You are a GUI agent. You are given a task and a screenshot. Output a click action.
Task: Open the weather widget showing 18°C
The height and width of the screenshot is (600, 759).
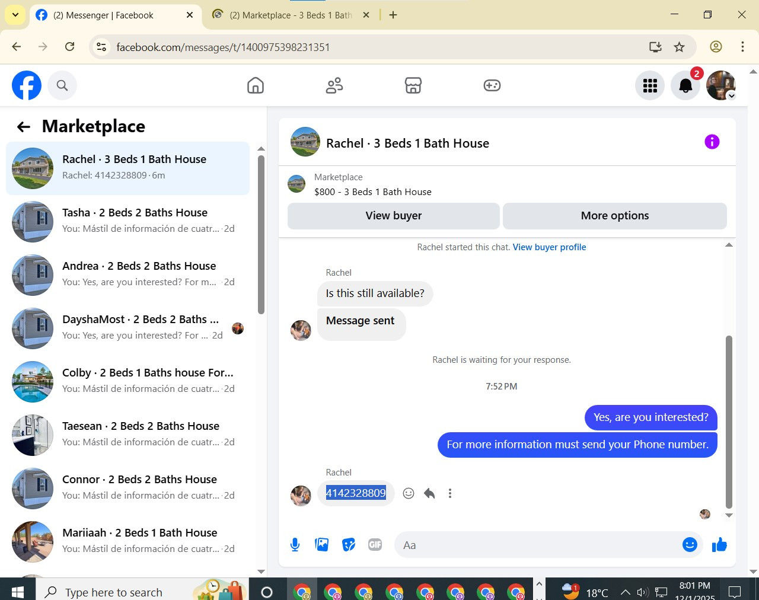pyautogui.click(x=585, y=592)
